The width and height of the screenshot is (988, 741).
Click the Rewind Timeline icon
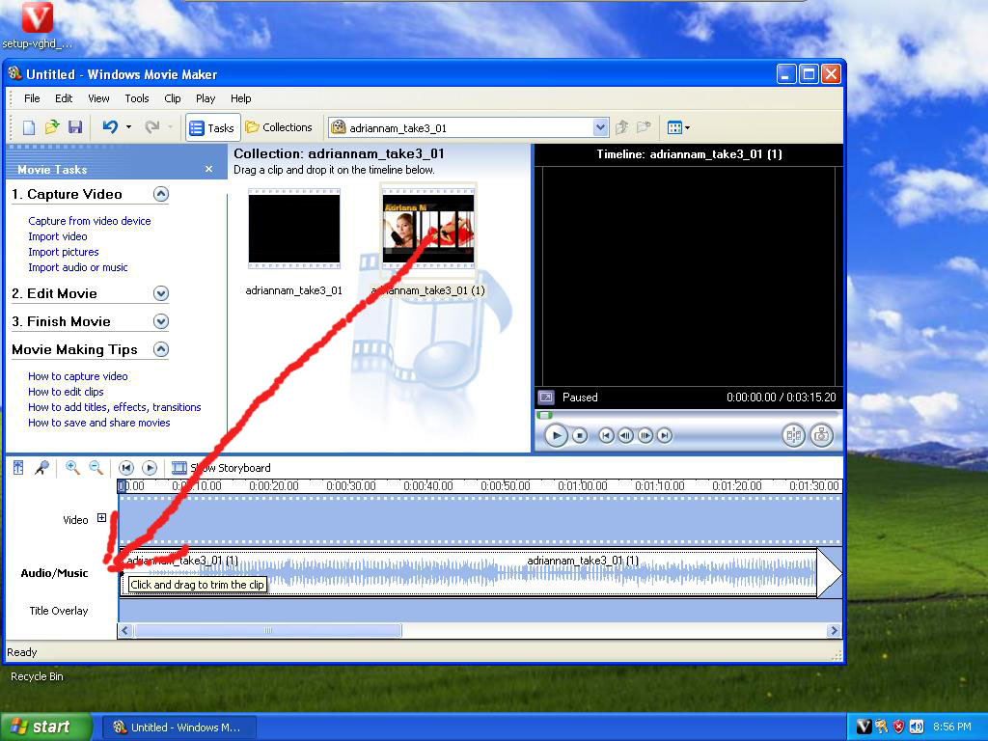click(x=126, y=468)
